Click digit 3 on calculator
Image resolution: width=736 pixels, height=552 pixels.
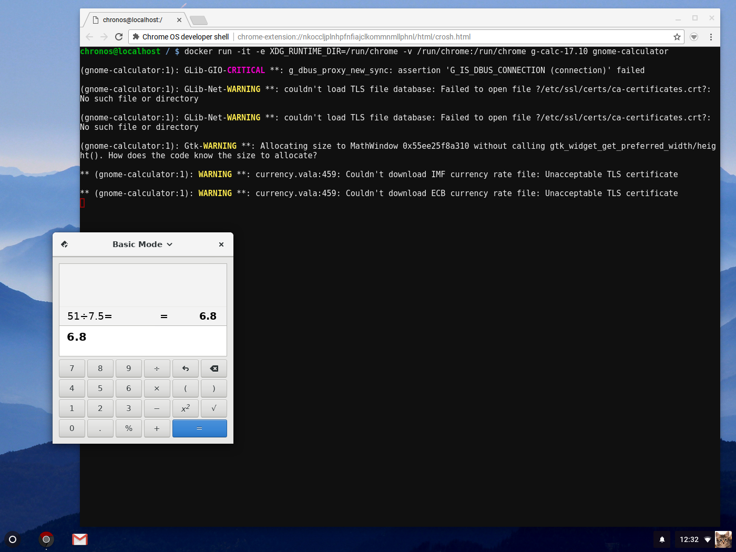click(x=129, y=408)
